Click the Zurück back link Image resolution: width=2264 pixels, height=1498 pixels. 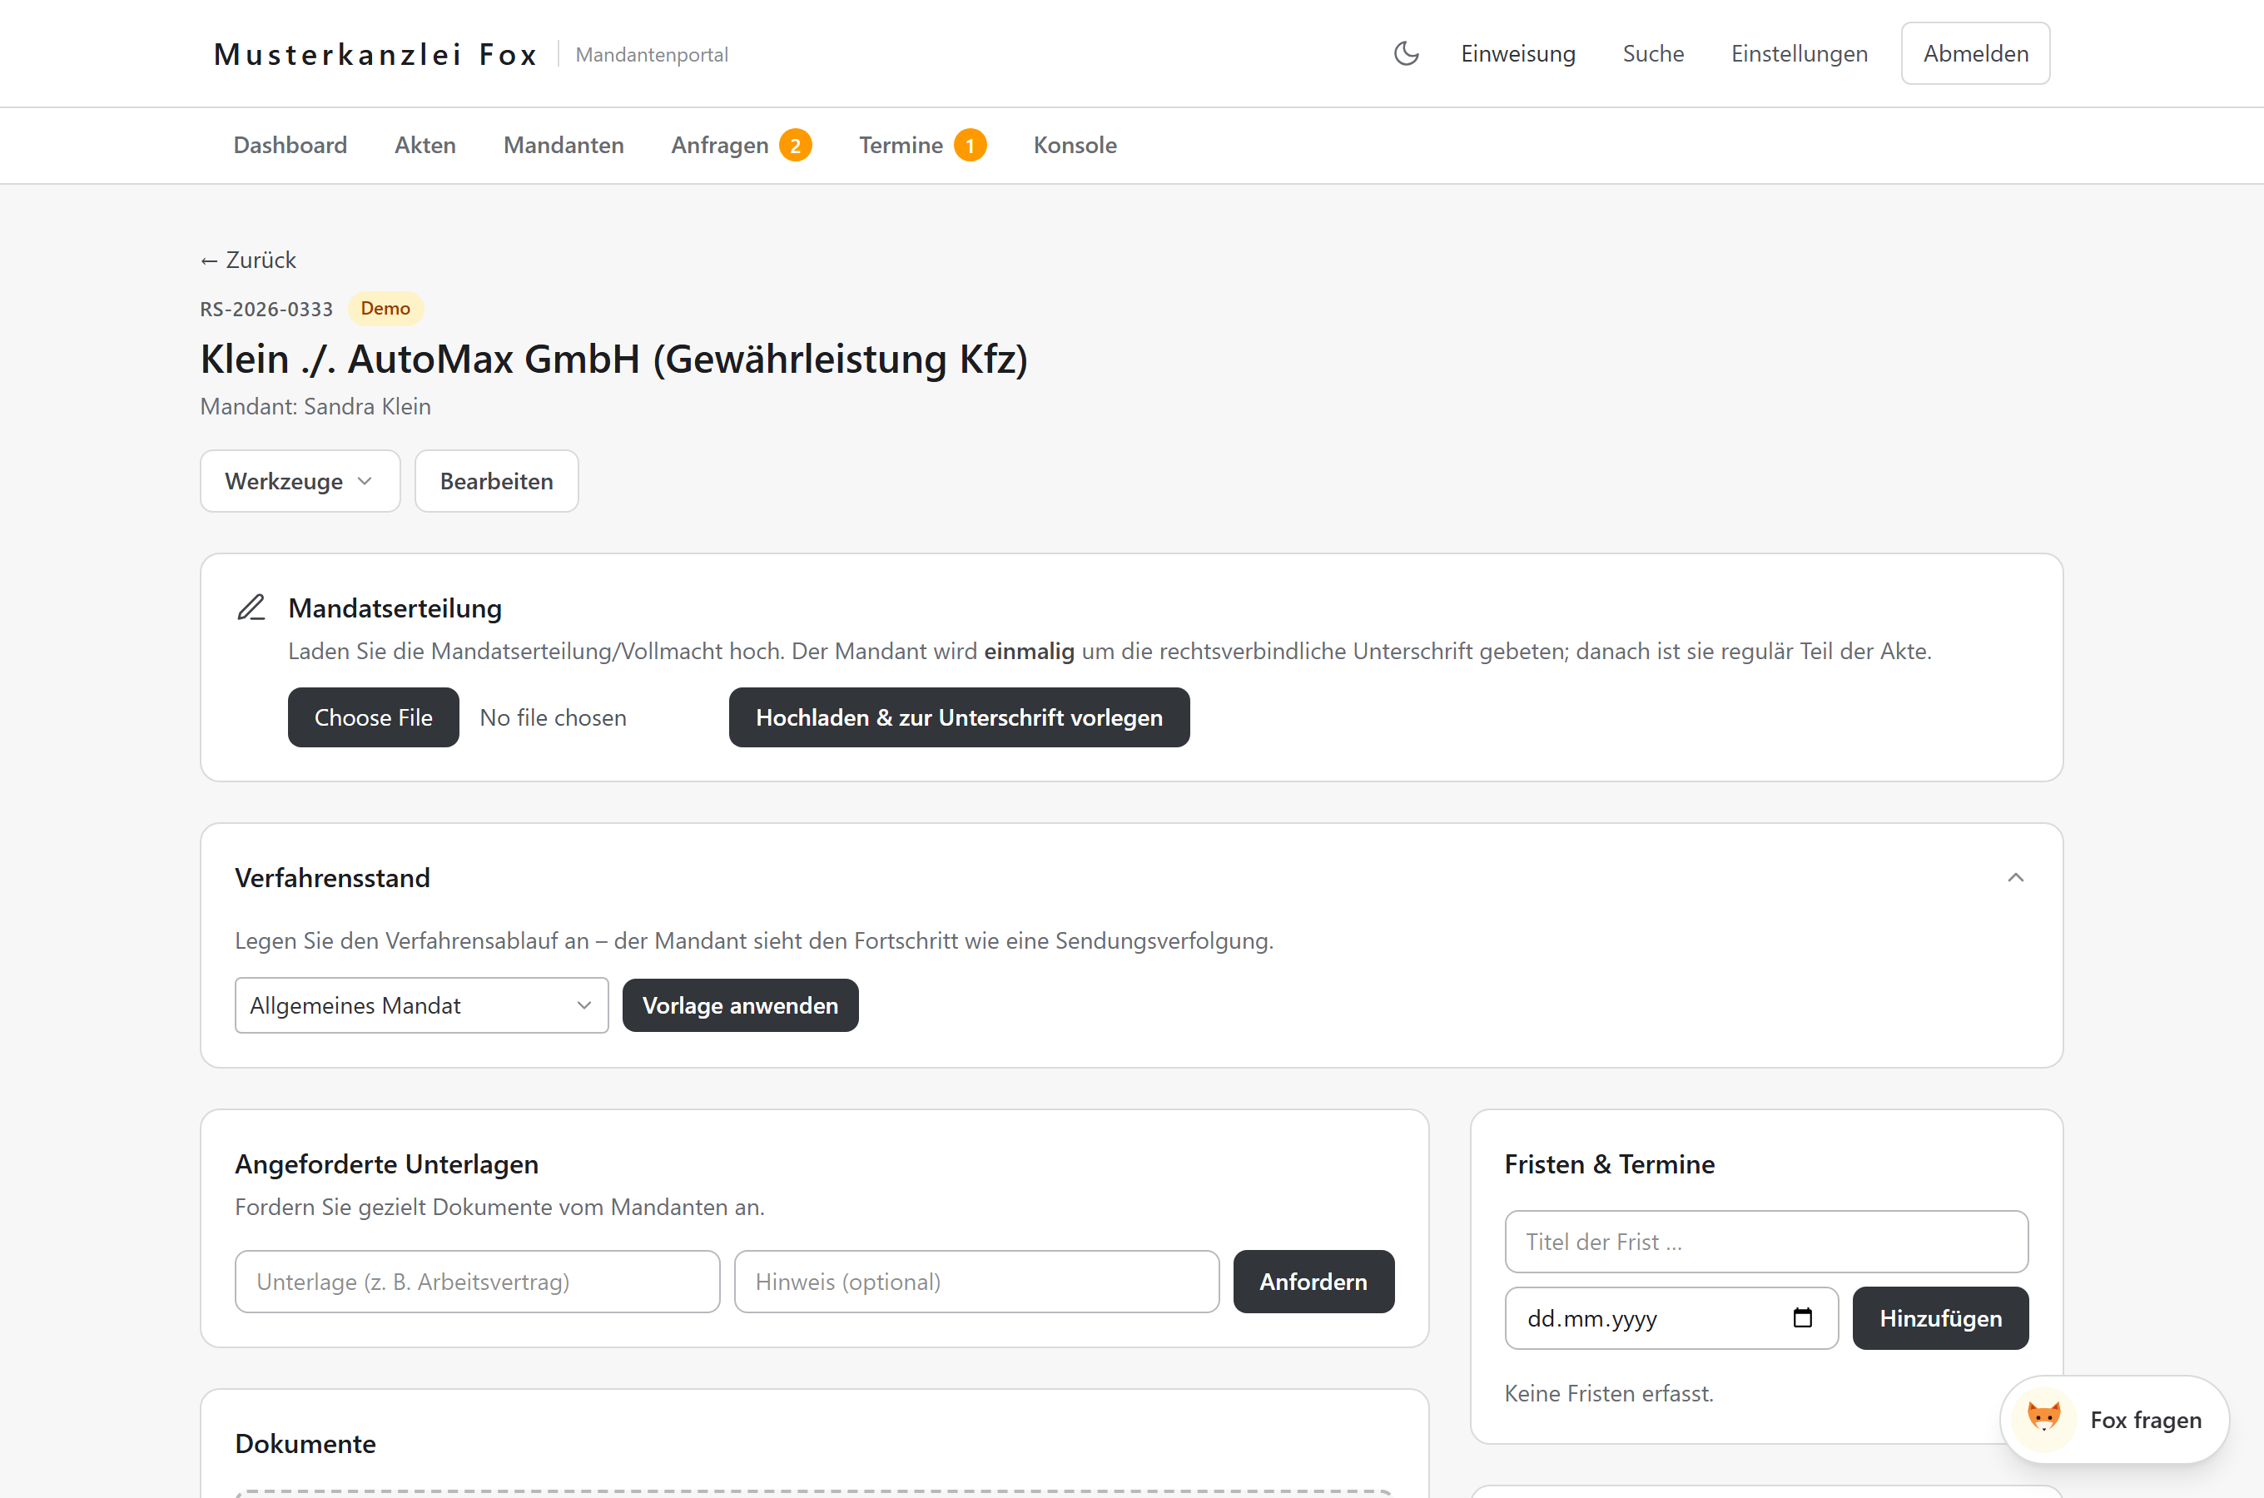pos(248,260)
